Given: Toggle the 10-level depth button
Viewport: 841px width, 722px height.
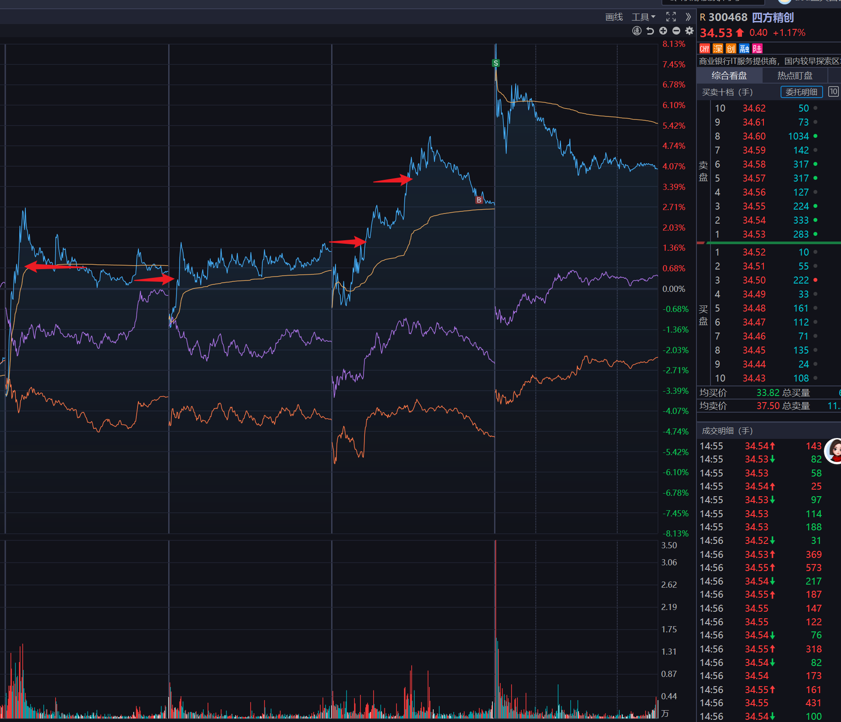Looking at the screenshot, I should pos(833,91).
